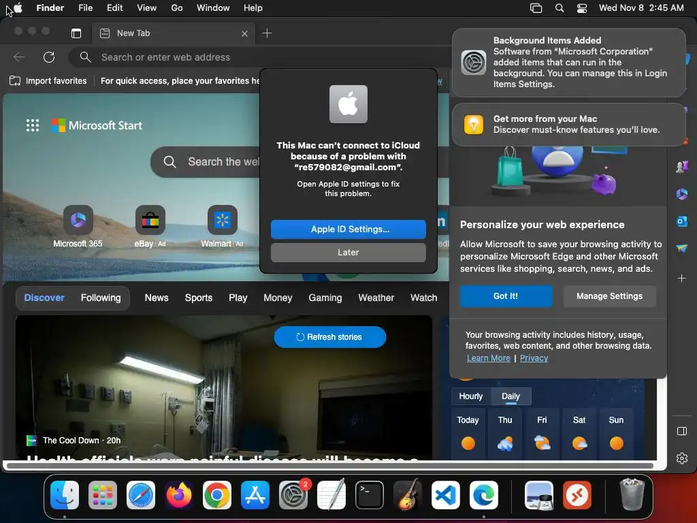
Task: Open Microsoft 365 sidebar icon
Action: [682, 194]
